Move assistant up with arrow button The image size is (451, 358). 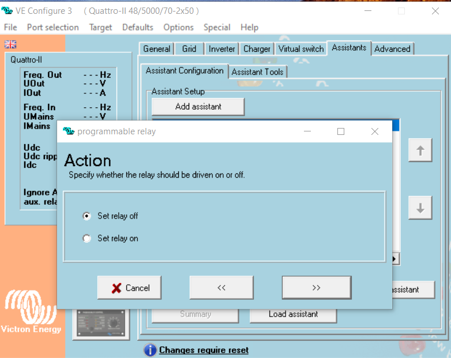click(420, 150)
